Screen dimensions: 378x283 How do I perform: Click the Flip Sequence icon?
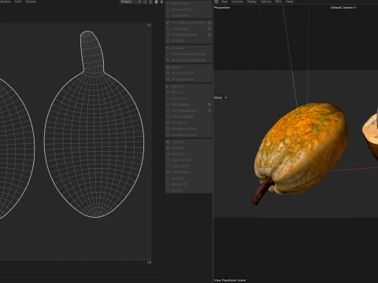tap(168, 172)
